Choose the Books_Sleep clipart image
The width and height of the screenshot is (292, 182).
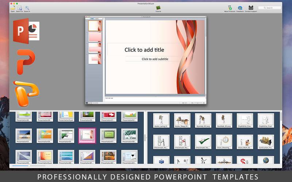point(182,120)
